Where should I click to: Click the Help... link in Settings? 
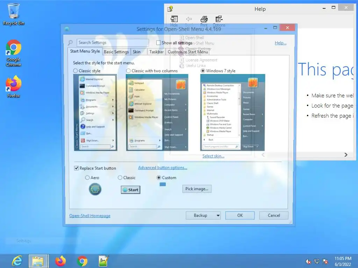[281, 43]
